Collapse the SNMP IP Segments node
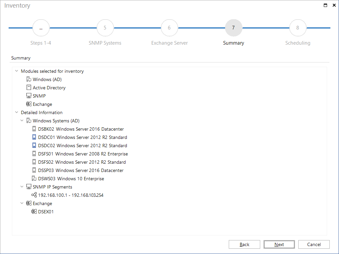Image resolution: width=339 pixels, height=254 pixels. (22, 187)
